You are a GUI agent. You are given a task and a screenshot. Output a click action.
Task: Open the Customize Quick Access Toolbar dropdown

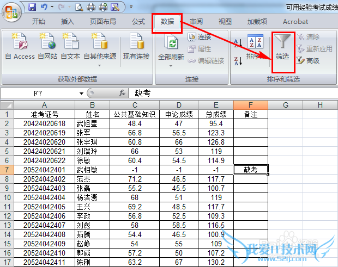(131, 7)
